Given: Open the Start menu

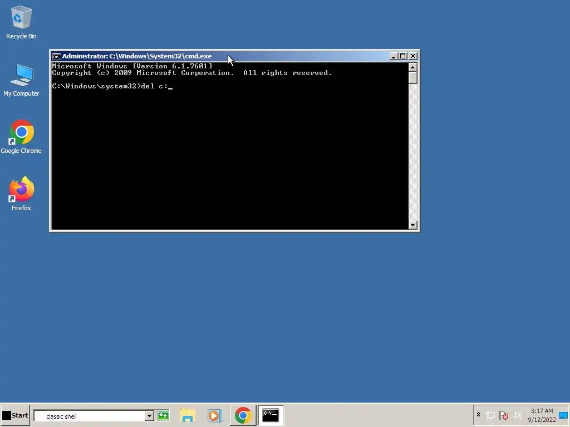Looking at the screenshot, I should [15, 415].
